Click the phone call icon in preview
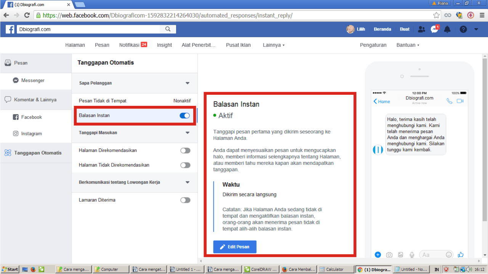The image size is (488, 274). [x=449, y=101]
